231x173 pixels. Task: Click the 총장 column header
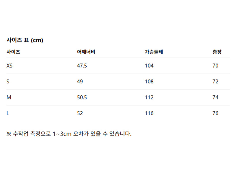217,52
